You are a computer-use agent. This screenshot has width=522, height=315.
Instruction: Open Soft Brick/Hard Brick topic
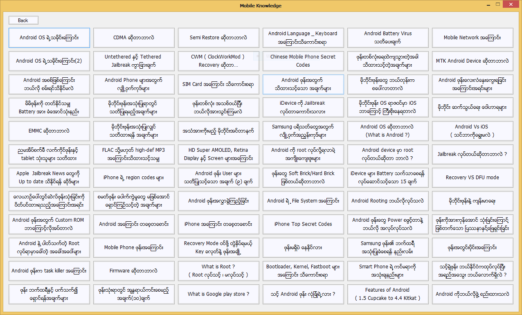303,178
